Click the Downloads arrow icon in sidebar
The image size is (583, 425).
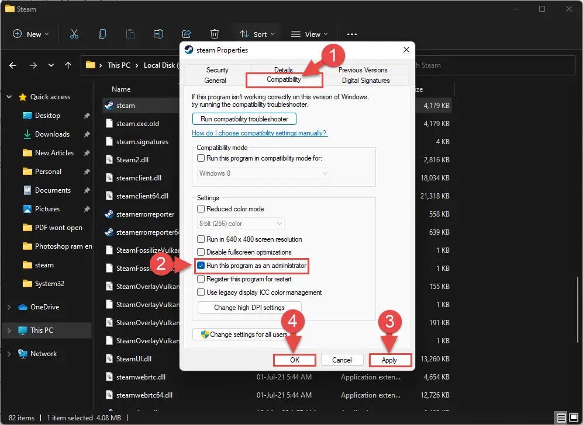click(27, 134)
